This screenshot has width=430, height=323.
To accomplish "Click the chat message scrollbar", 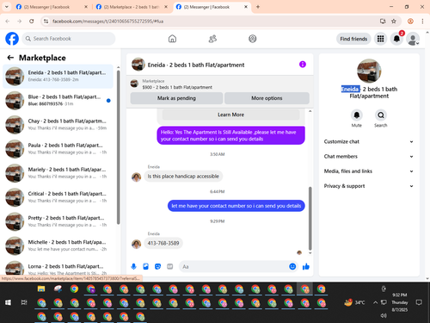I will click(310, 218).
